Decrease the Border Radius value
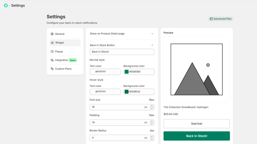257x144 pixels. click(152, 139)
